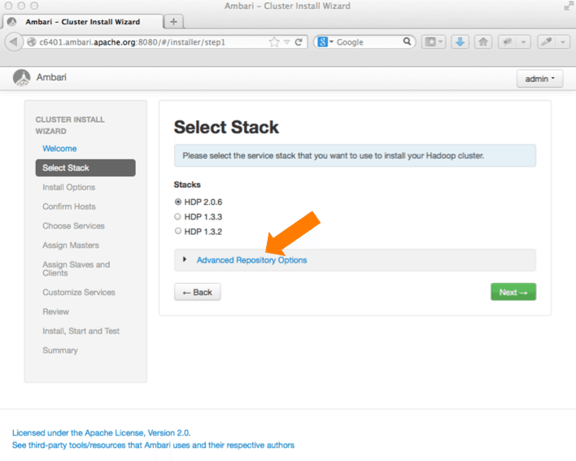Click the home toolbar icon
Screen dimensions: 576x461
[483, 41]
